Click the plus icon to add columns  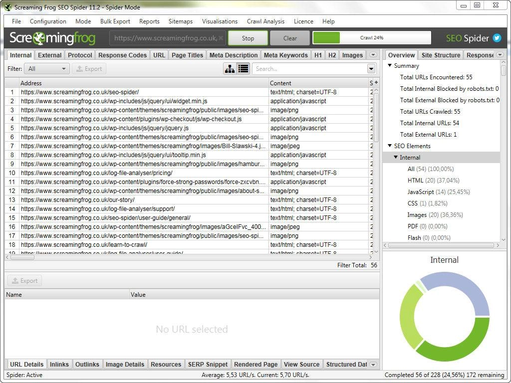click(x=376, y=83)
